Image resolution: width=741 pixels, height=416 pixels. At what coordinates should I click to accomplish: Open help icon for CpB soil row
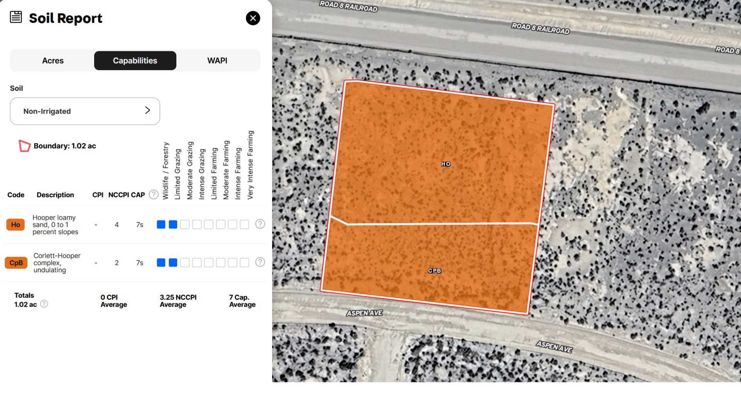tap(260, 262)
